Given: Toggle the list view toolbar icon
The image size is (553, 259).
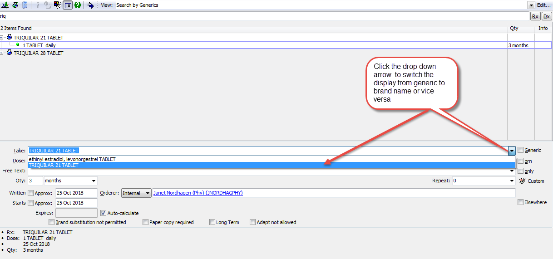Looking at the screenshot, I should [68, 5].
